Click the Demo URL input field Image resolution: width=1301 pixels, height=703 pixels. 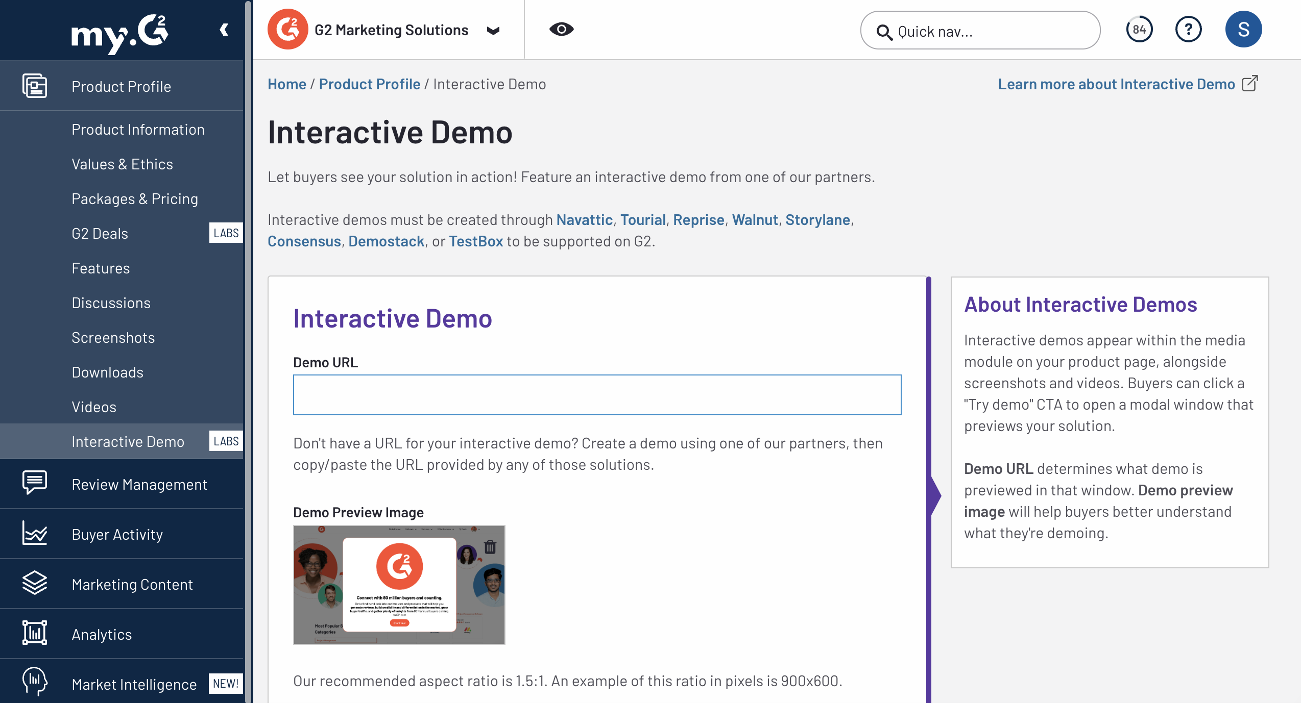click(597, 395)
